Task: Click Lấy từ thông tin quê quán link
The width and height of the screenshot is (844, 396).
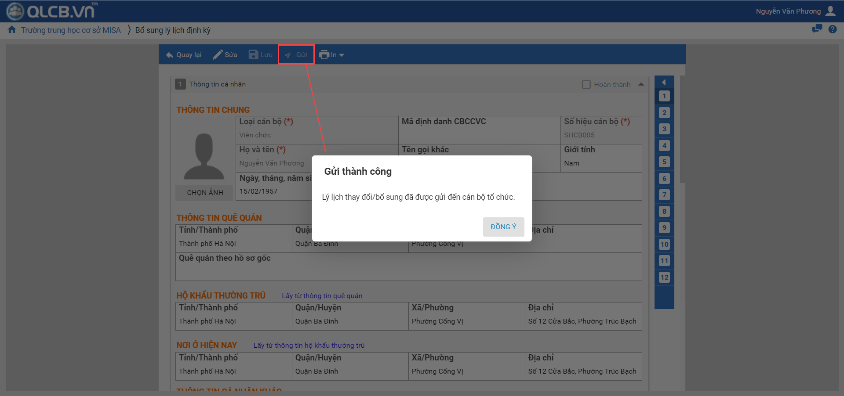Action: click(322, 296)
